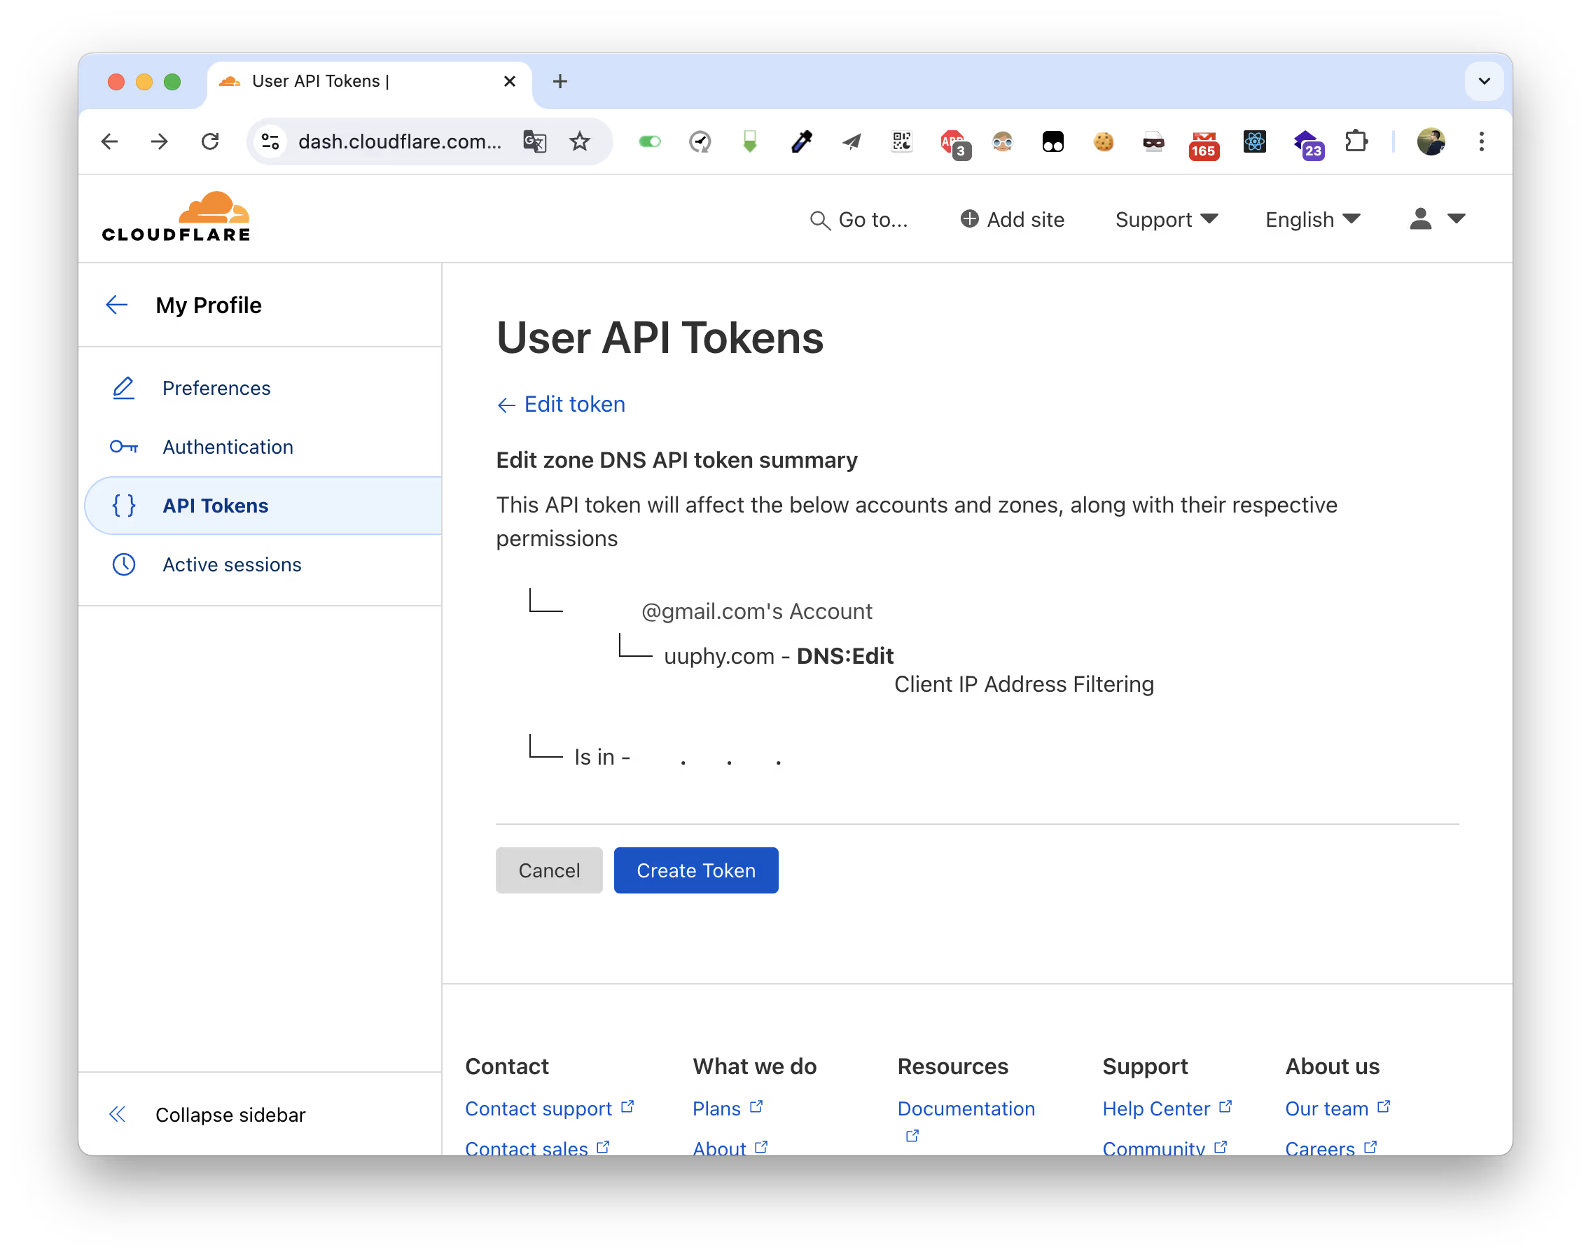Open the cookie extension icon

pos(1104,141)
